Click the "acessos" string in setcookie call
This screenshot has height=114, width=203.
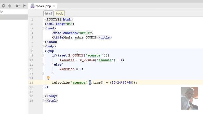(x=79, y=82)
